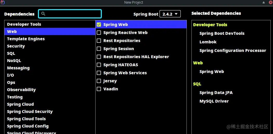This screenshot has height=134, width=273.
Task: Click MySQL Driver in selected dependencies
Action: 214,101
